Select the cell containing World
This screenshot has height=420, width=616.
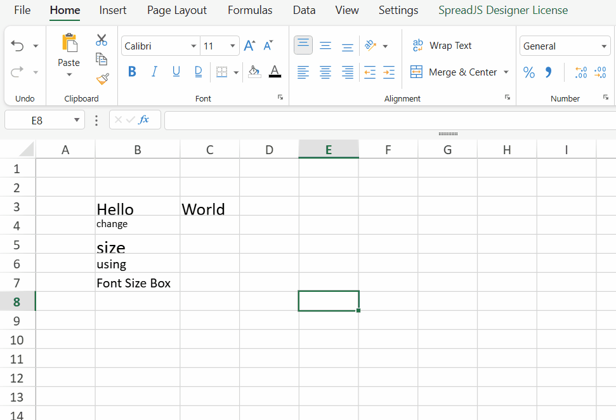210,206
